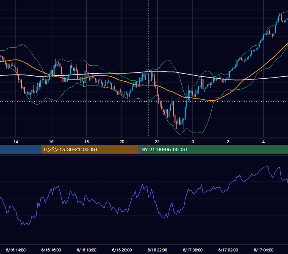Click the 20 hour axis label
This screenshot has height=254, width=288.
[x=122, y=142]
